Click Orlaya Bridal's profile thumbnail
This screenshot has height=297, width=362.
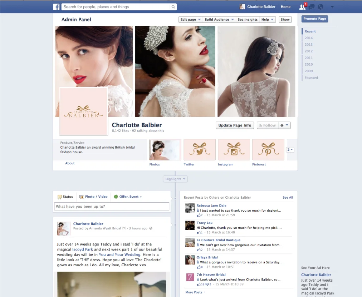[x=190, y=260]
